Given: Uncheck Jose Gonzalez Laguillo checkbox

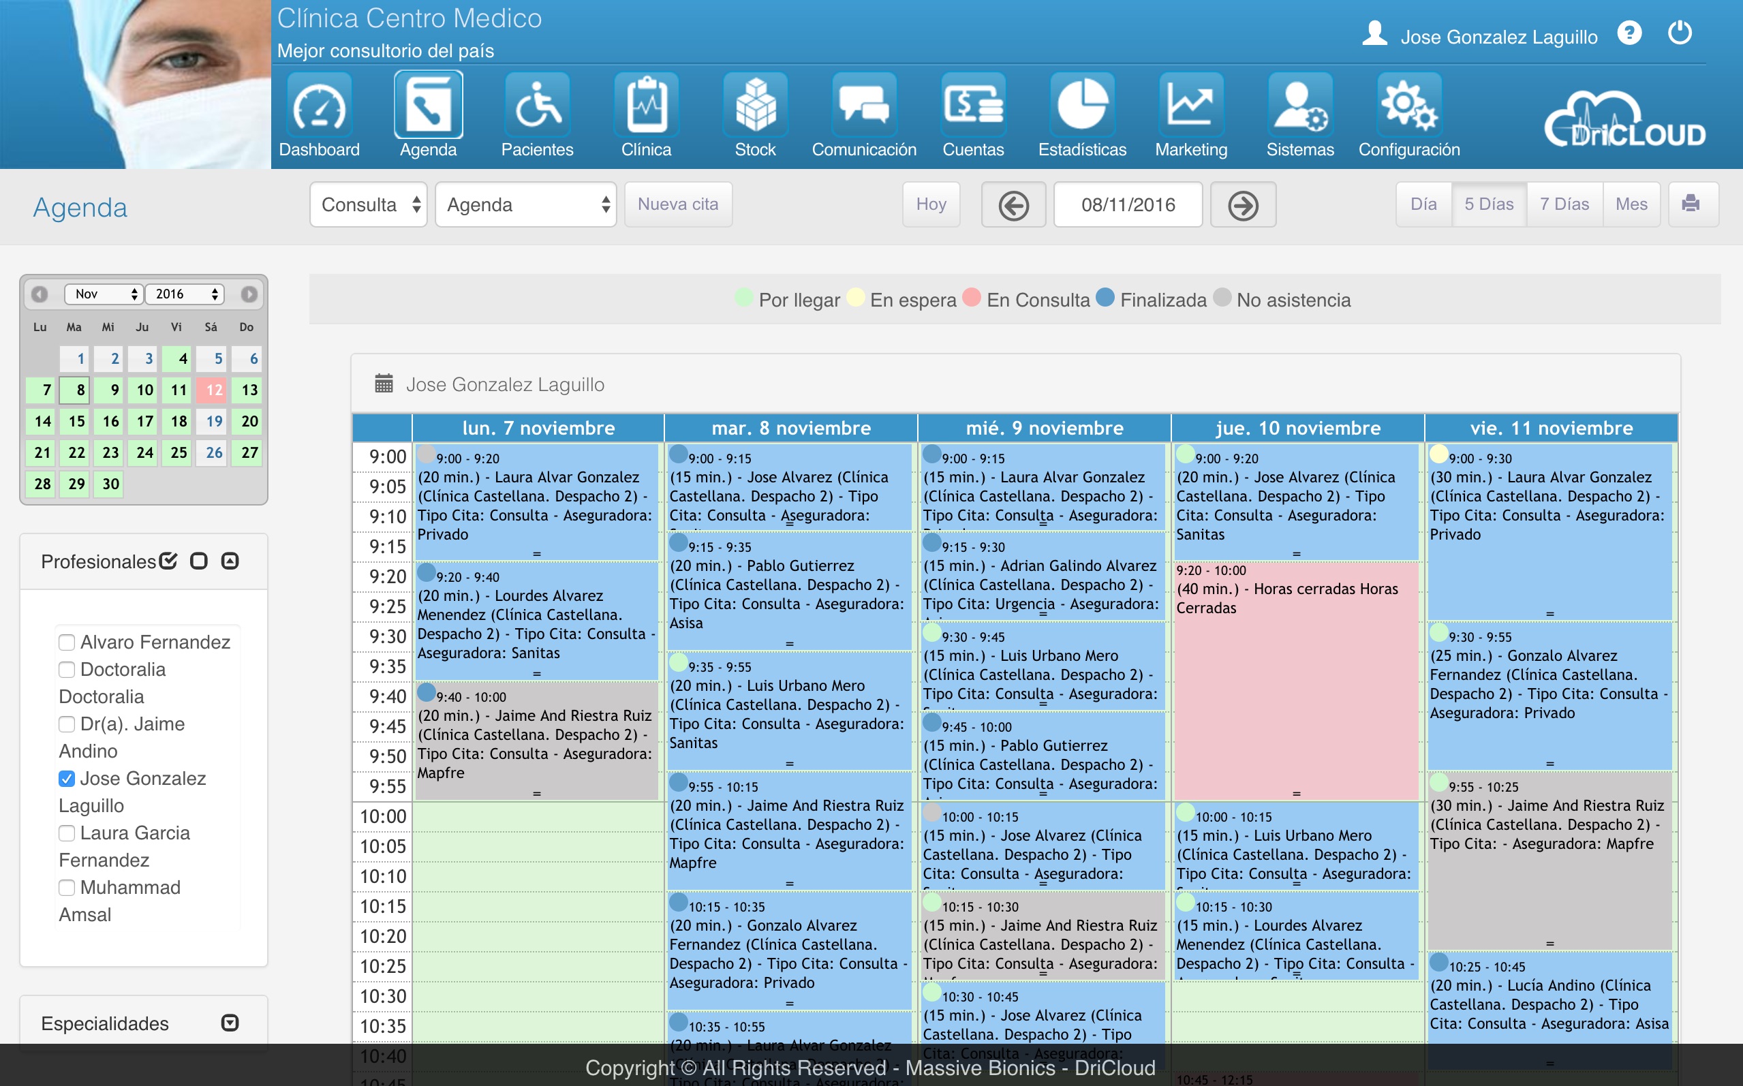Looking at the screenshot, I should 67,779.
